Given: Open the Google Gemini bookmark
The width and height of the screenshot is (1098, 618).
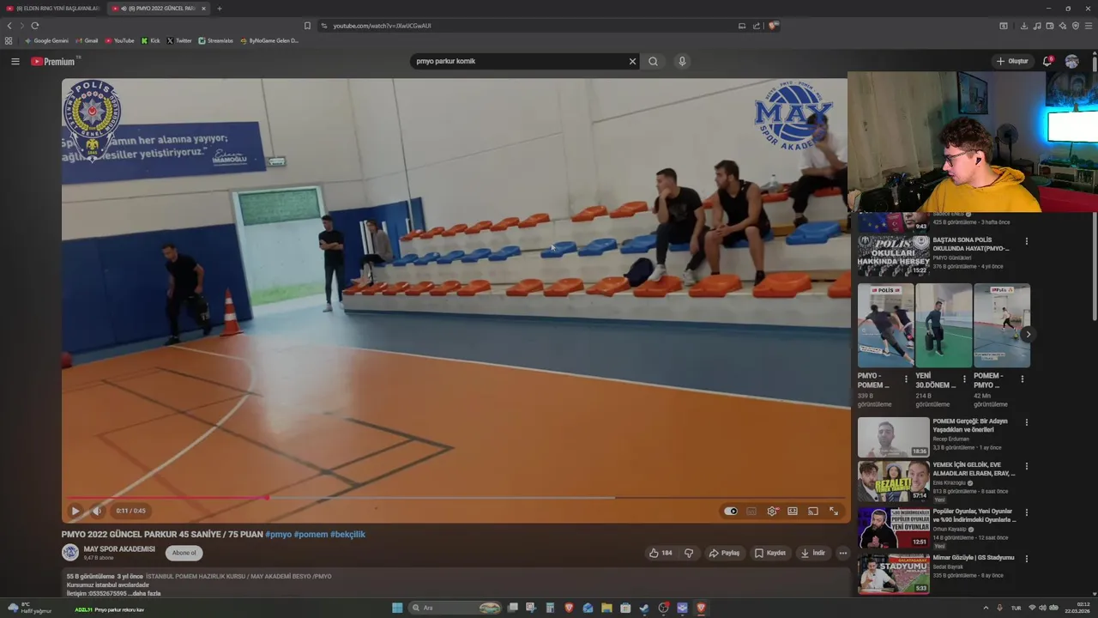Looking at the screenshot, I should [x=46, y=40].
